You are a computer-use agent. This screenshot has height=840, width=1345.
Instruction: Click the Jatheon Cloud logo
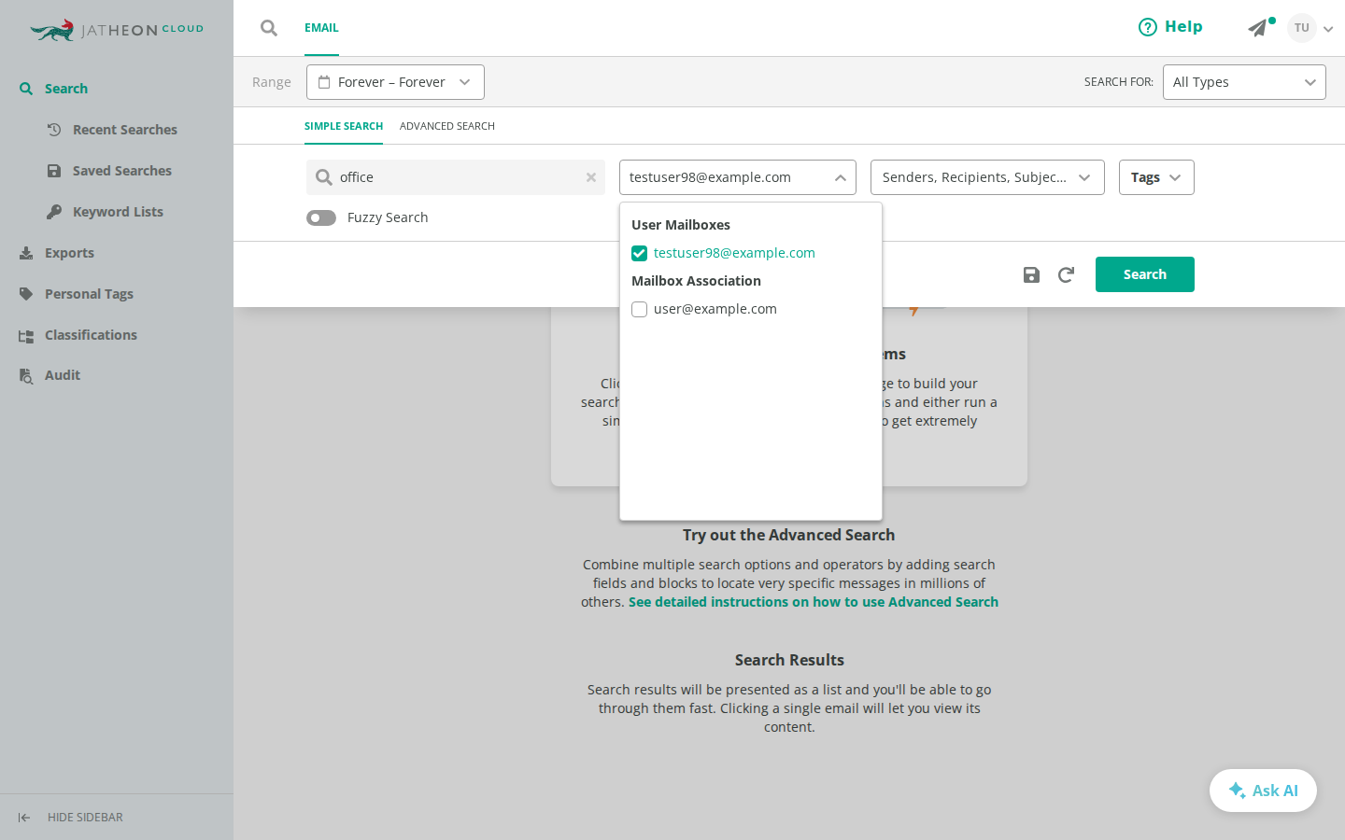(x=117, y=30)
